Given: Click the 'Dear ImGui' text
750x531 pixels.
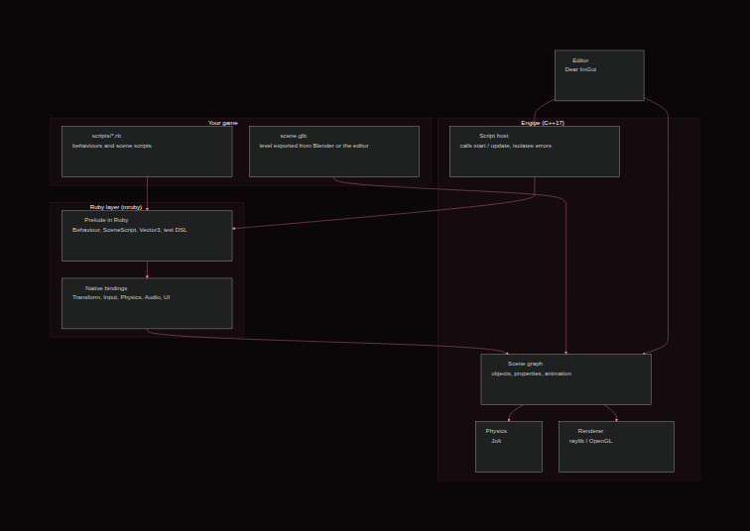Looking at the screenshot, I should click(x=580, y=69).
